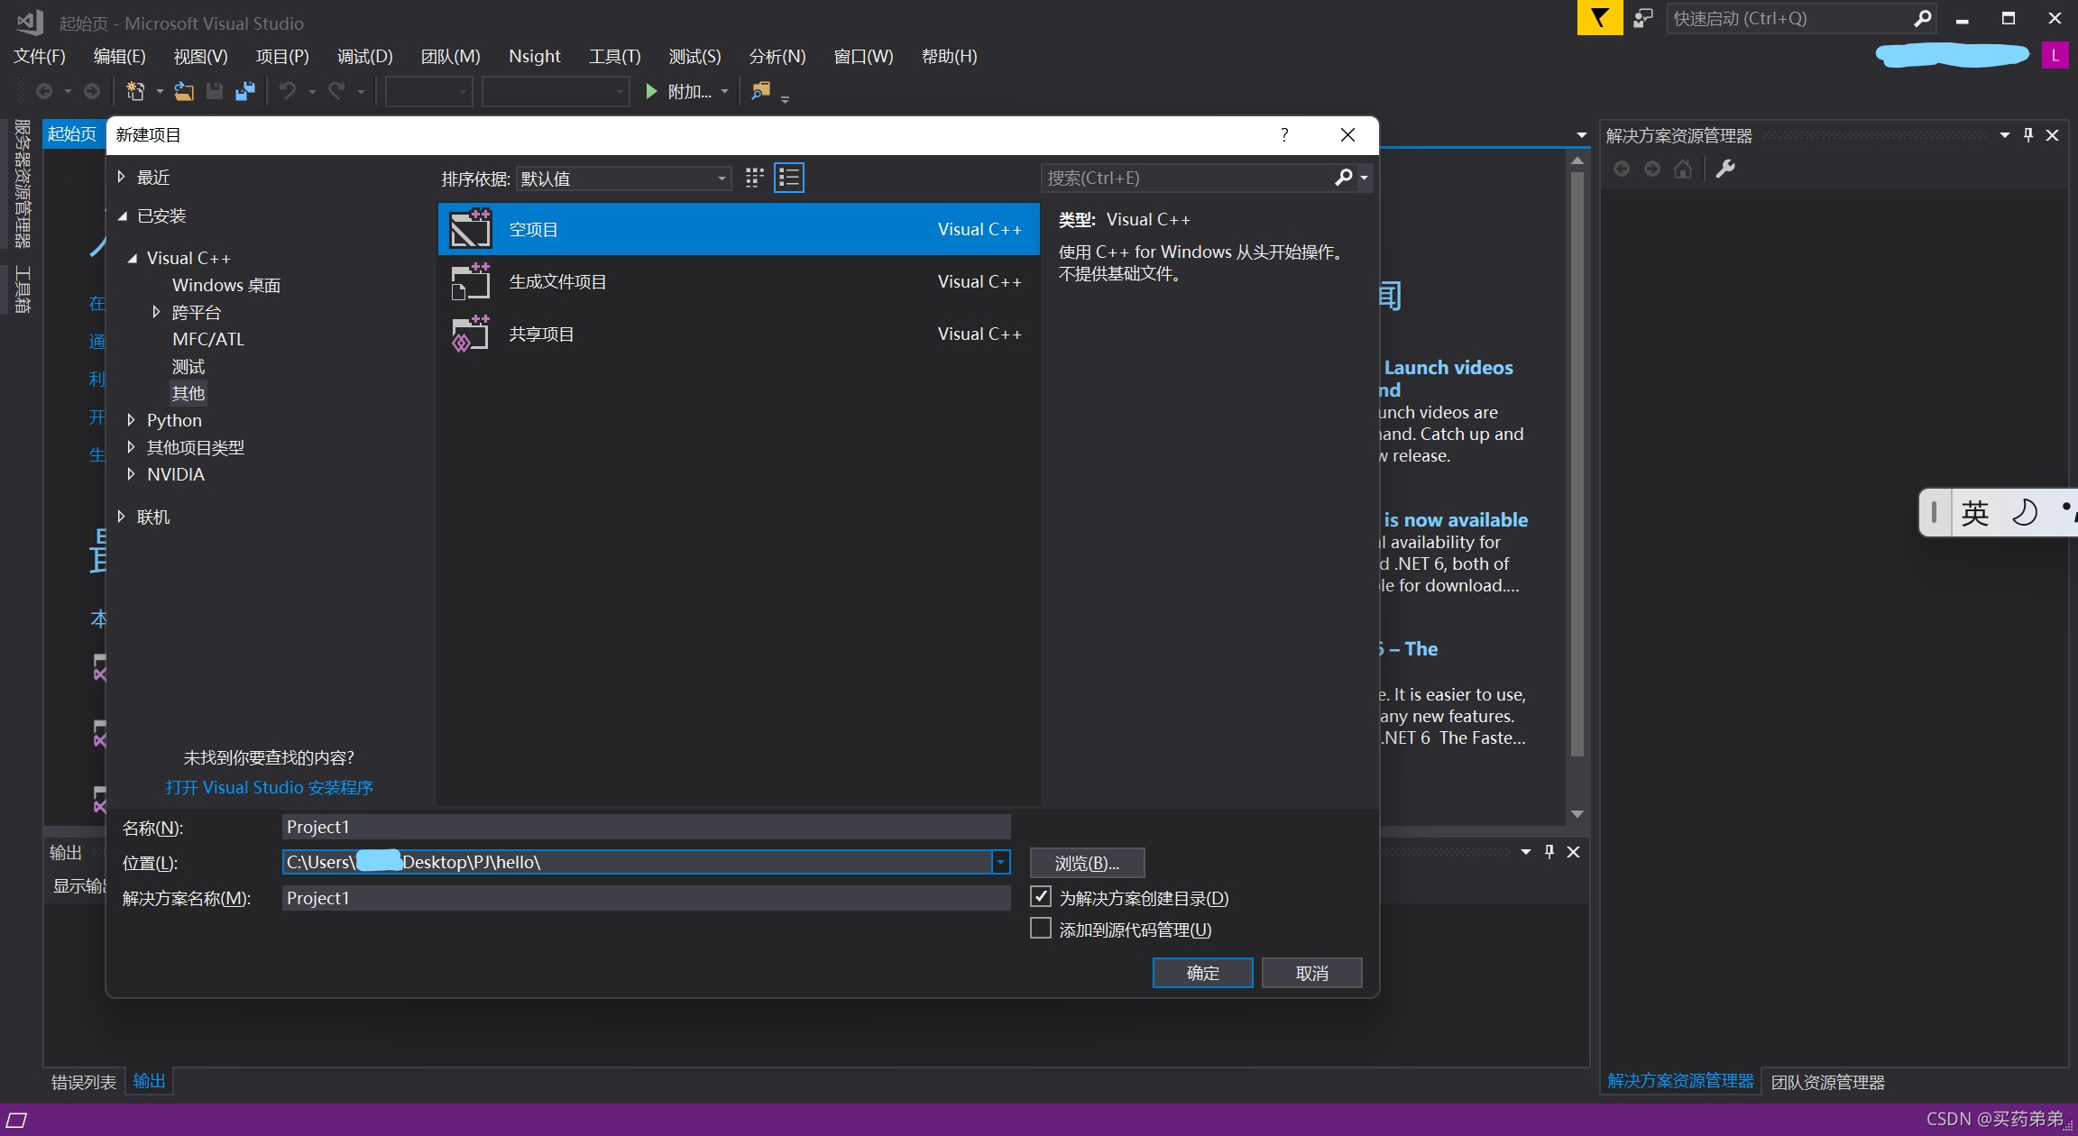This screenshot has width=2078, height=1136.
Task: Click the Save All toolbar icon
Action: click(245, 91)
